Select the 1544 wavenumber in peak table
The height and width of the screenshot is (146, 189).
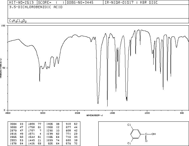pyautogui.click(x=31, y=137)
